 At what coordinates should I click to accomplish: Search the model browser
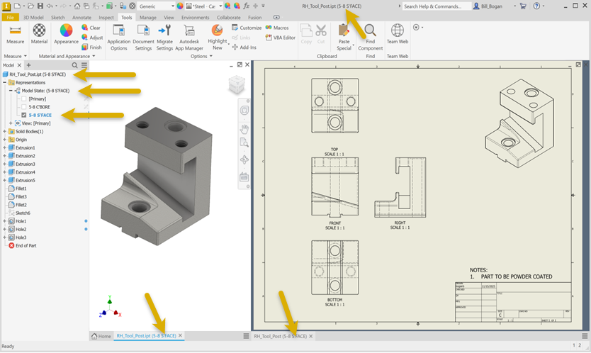click(x=74, y=65)
